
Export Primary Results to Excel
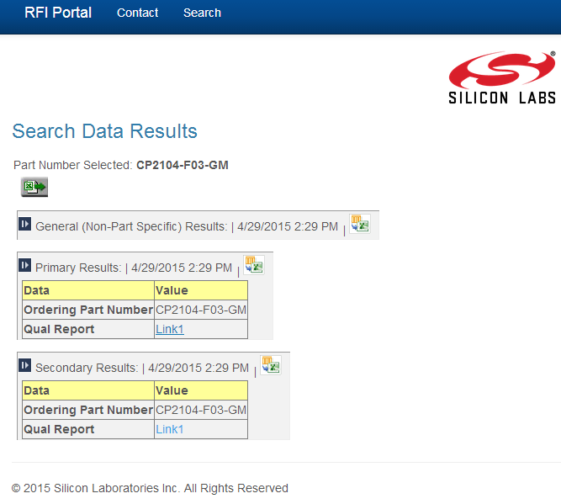click(x=254, y=265)
